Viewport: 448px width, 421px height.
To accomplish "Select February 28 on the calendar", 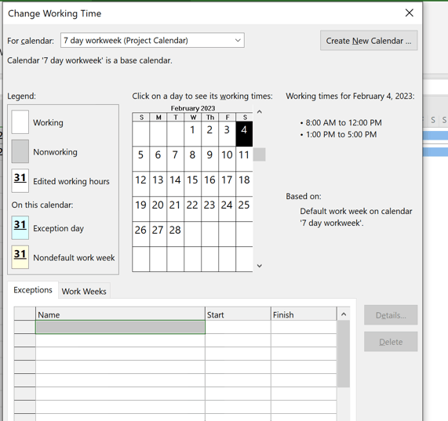I will coord(176,234).
